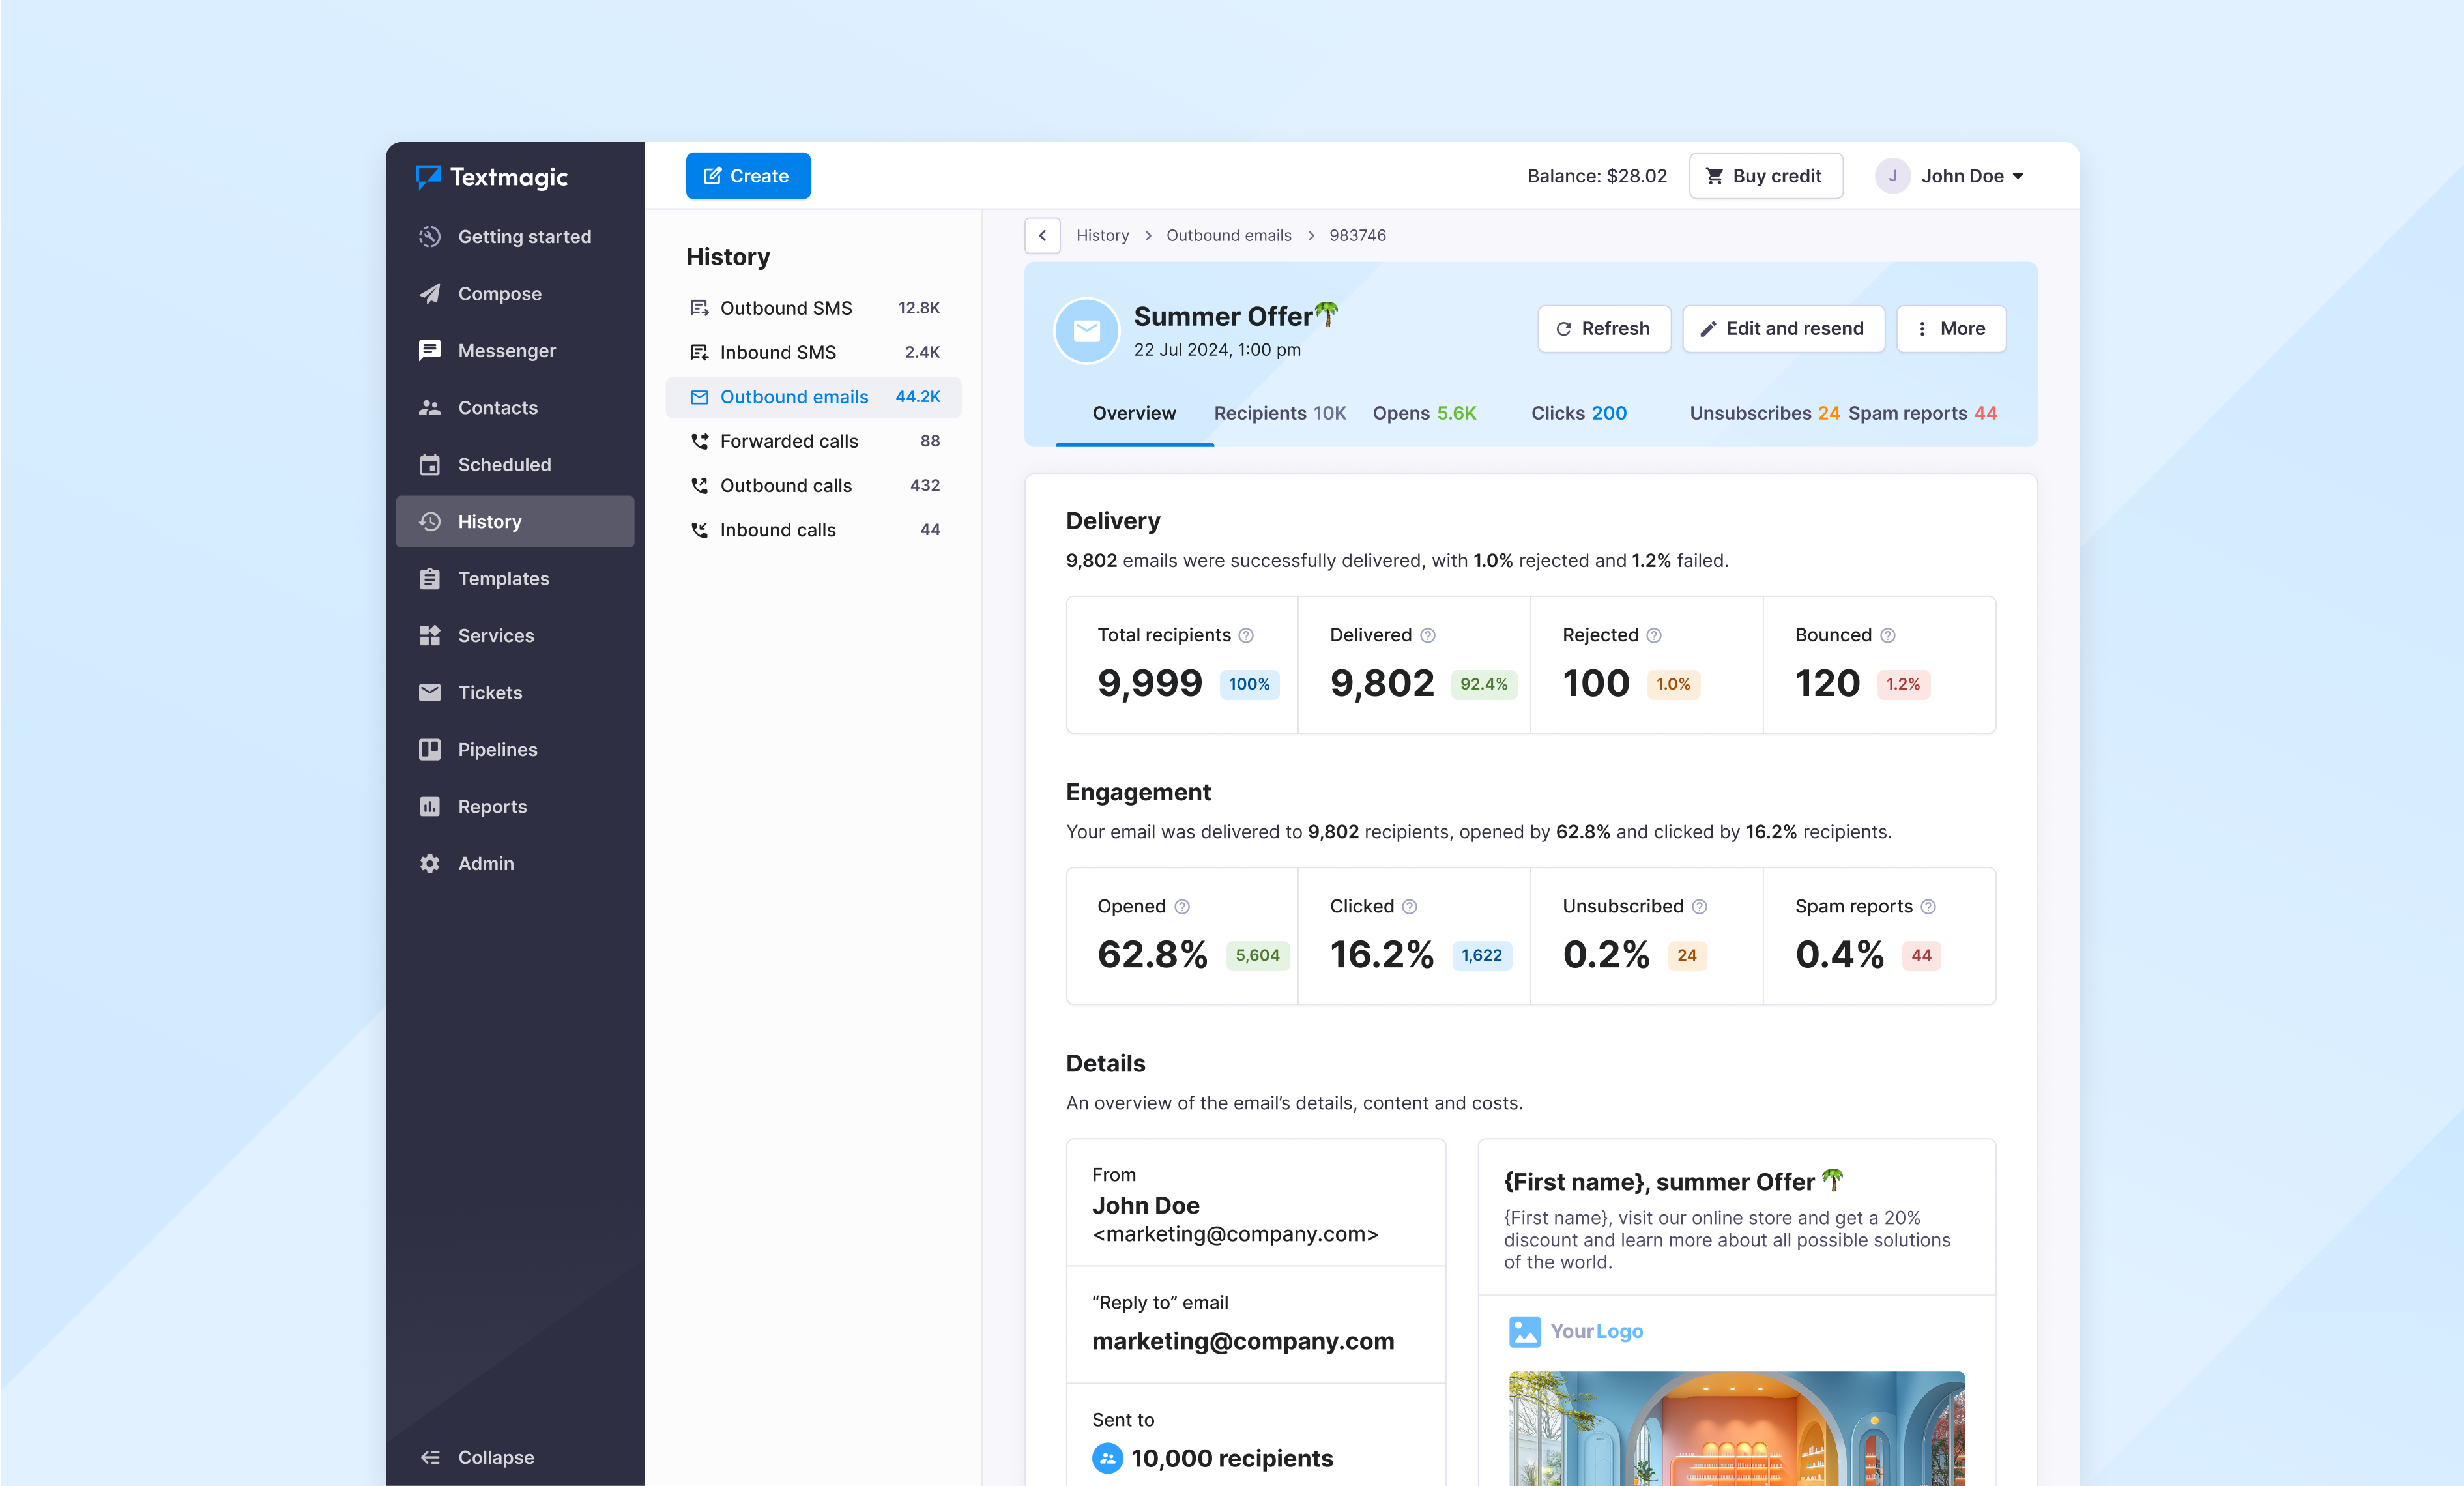The image size is (2464, 1486).
Task: Click the Buy credit button
Action: pyautogui.click(x=1765, y=176)
